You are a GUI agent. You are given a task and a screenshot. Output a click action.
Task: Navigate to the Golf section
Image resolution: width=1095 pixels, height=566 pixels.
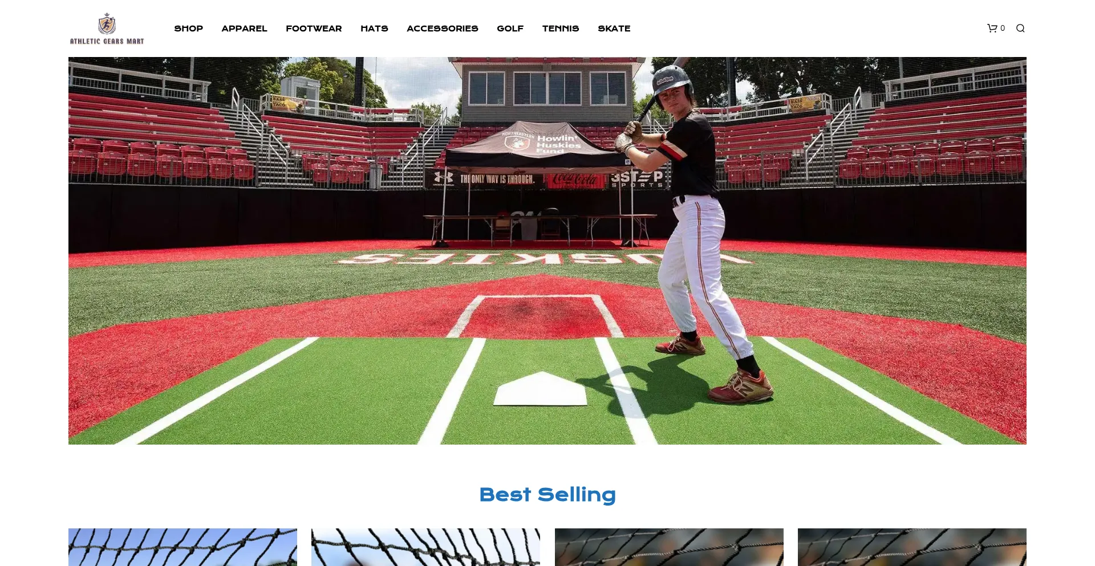510,28
